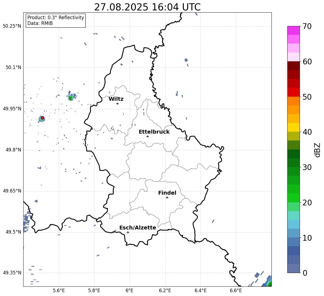The image size is (324, 296).
Task: Click the 50.1°N latitude label
Action: tap(13, 68)
